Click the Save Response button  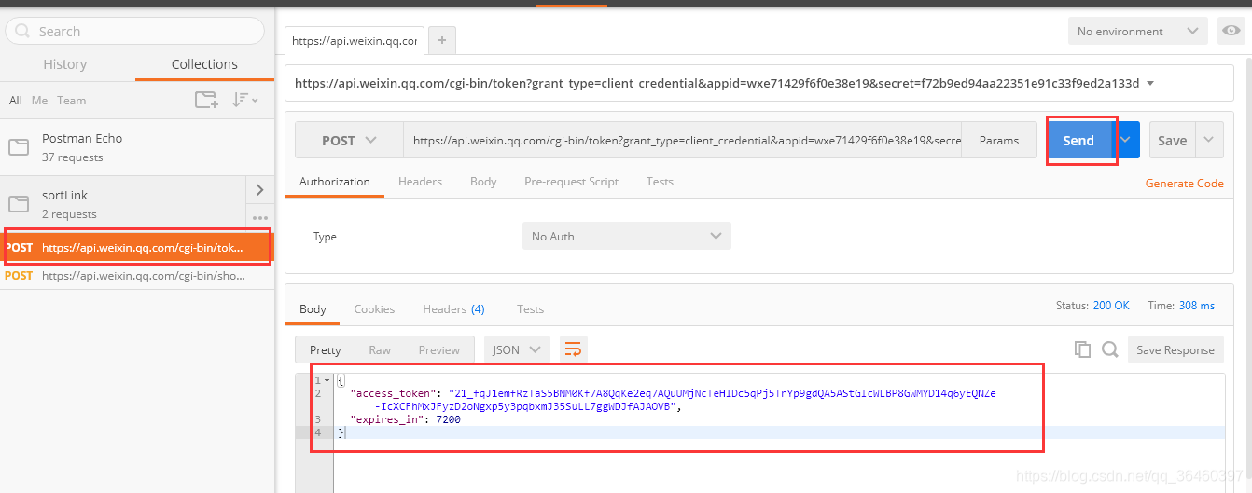[x=1175, y=349]
